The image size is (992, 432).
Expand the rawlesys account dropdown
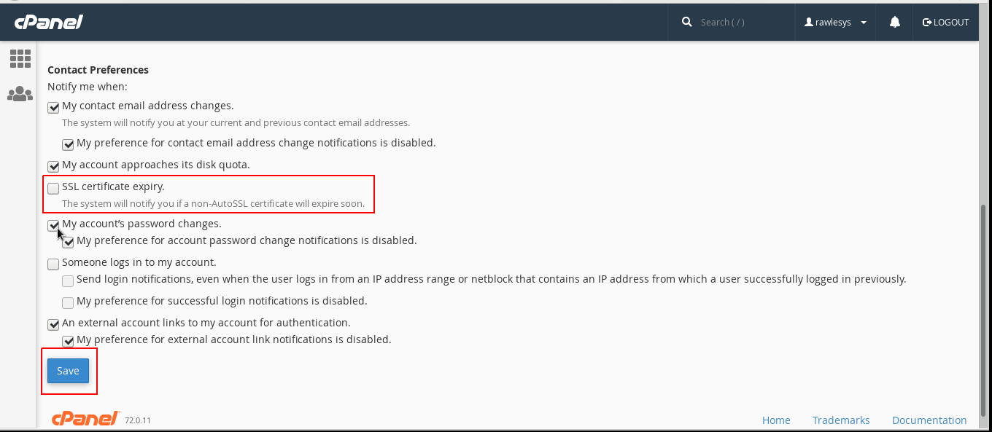tap(865, 22)
